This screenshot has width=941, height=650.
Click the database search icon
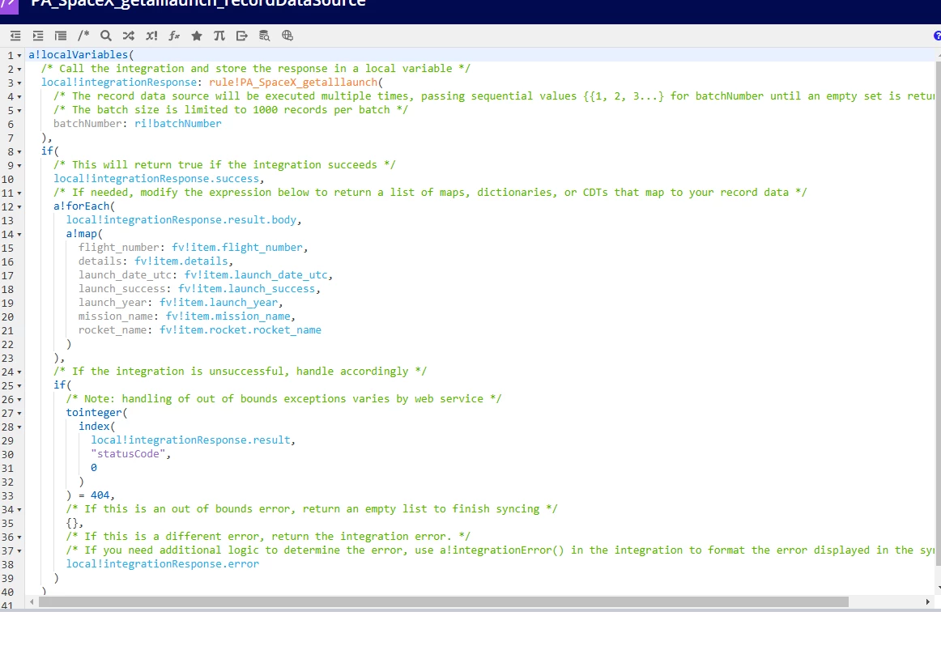264,36
